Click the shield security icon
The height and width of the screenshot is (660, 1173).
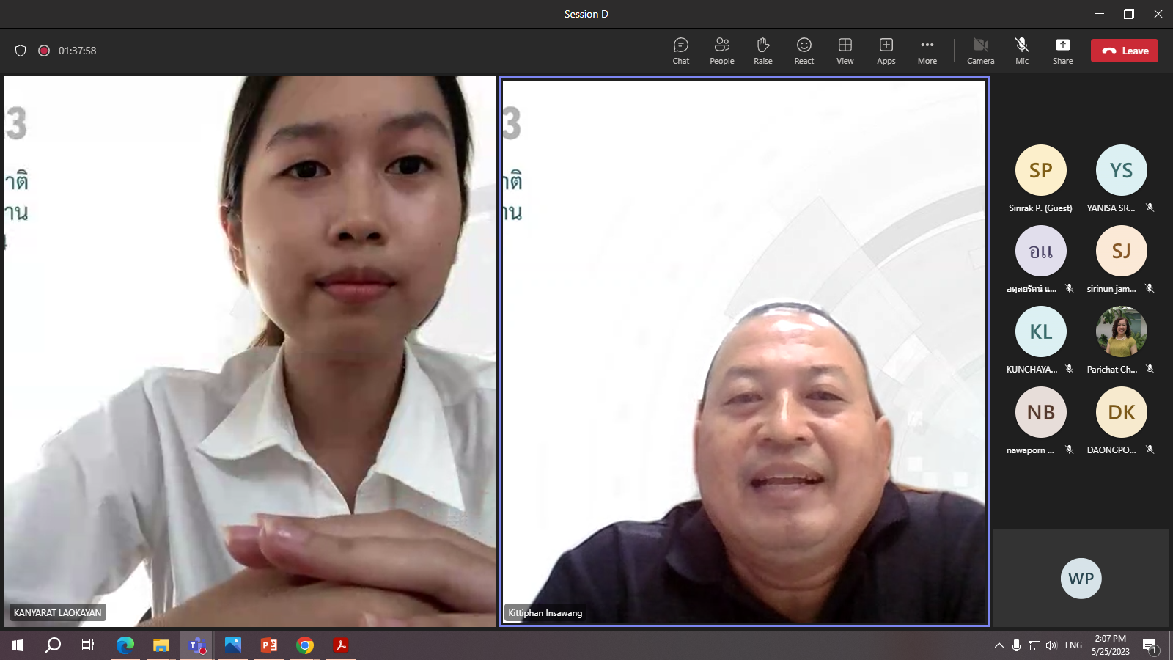click(x=21, y=51)
